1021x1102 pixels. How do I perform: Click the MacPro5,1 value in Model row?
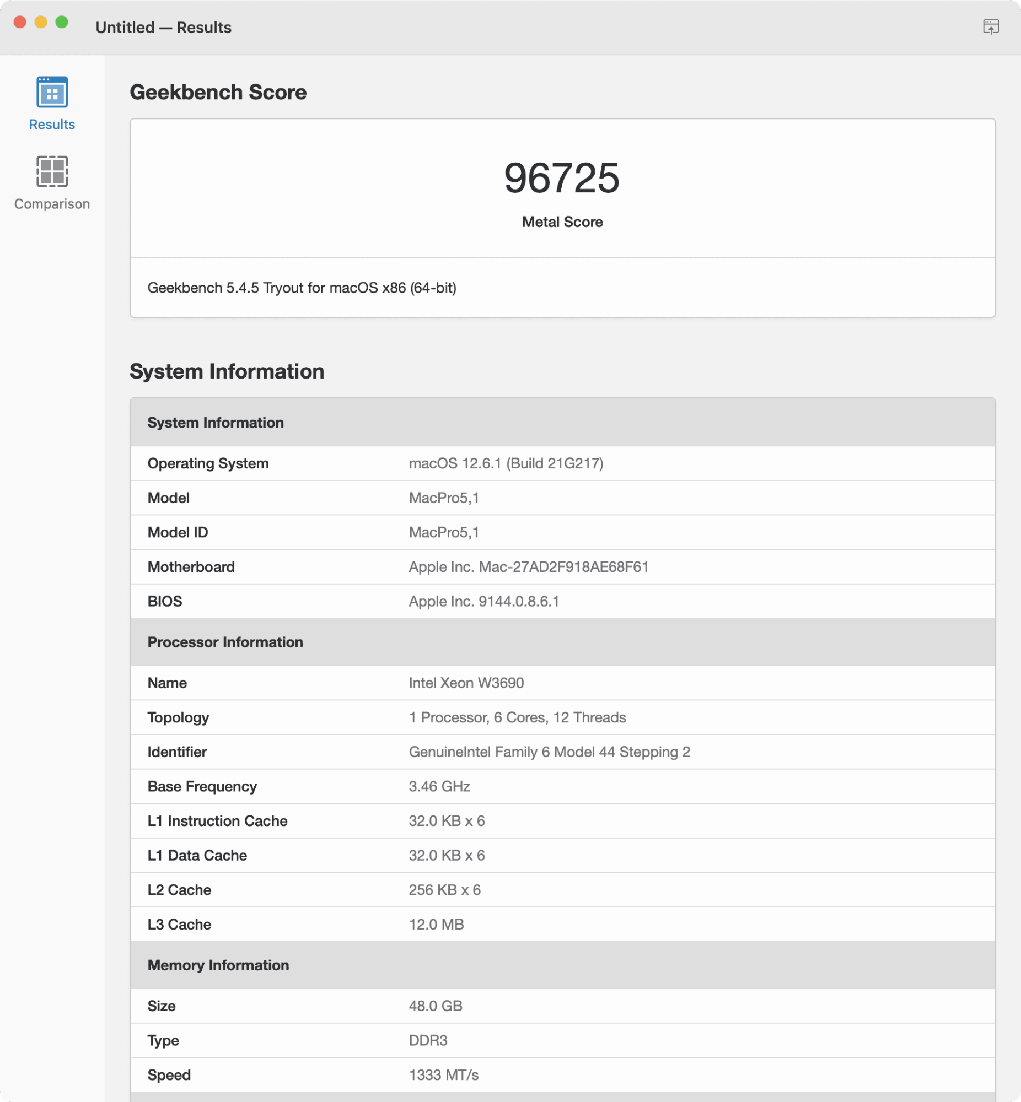tap(444, 498)
